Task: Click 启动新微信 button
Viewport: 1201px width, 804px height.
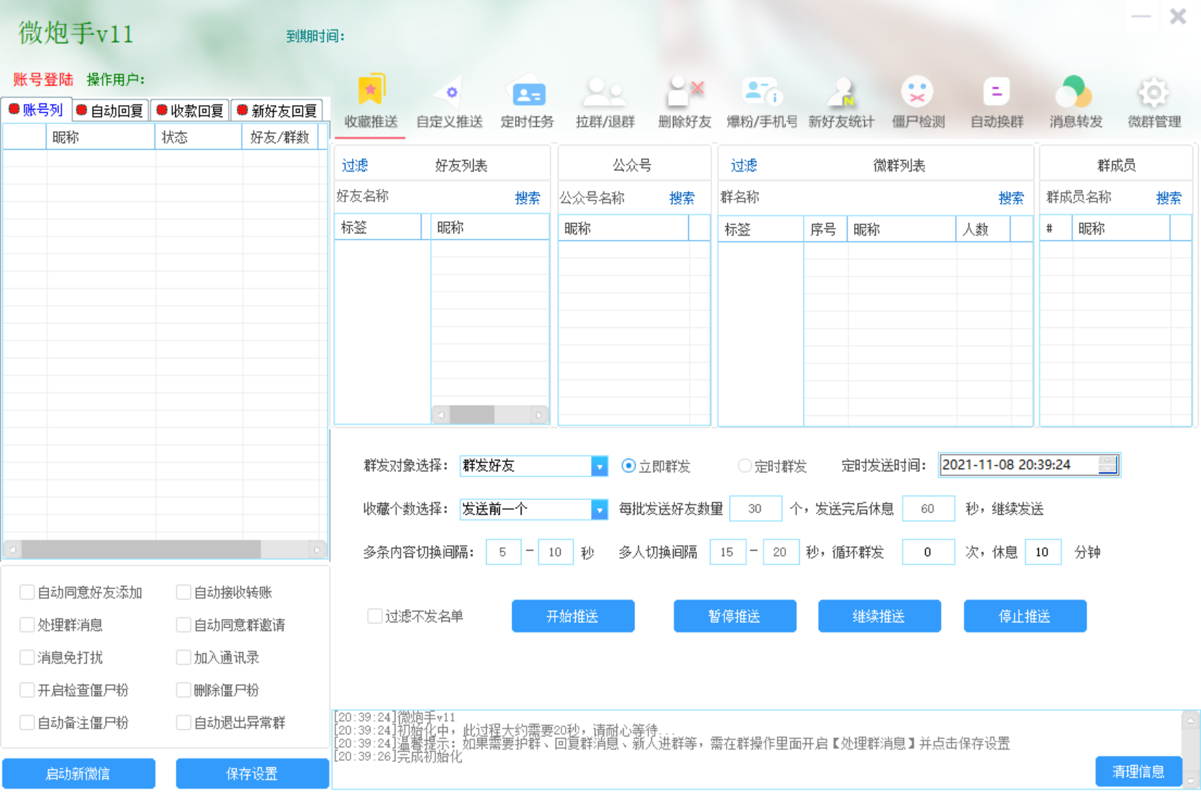Action: [x=78, y=774]
